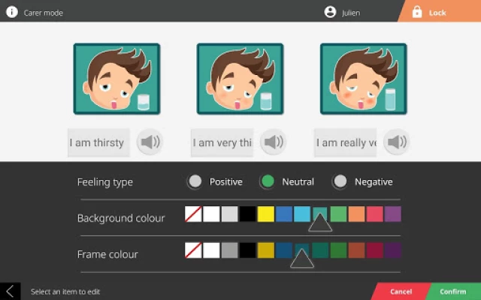Play audio for "I am really very" card
Image resolution: width=481 pixels, height=300 pixels.
396,142
